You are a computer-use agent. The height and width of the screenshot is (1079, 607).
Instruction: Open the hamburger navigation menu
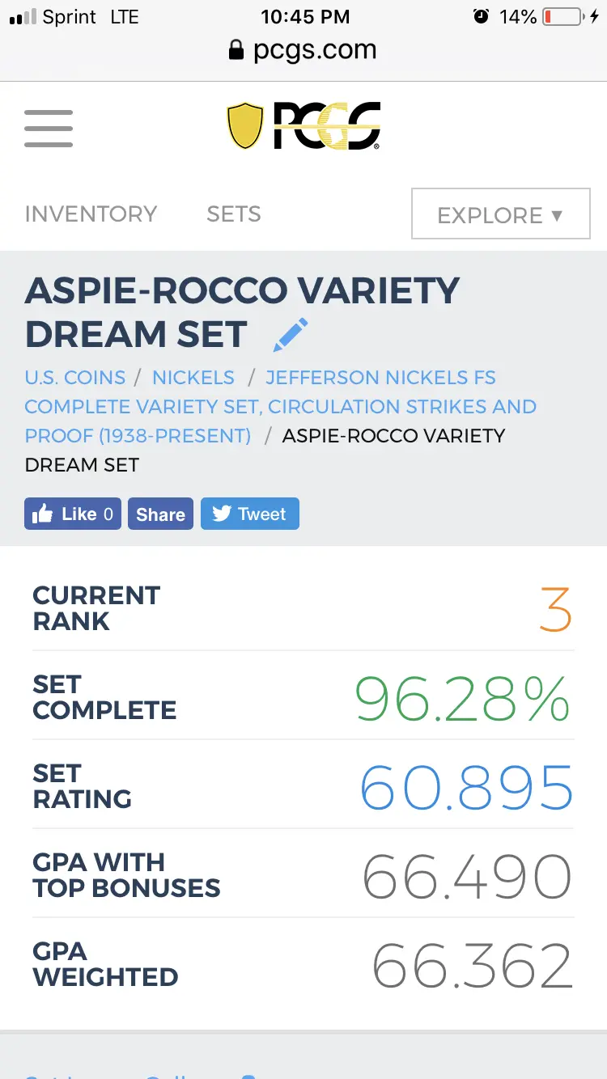coord(49,127)
